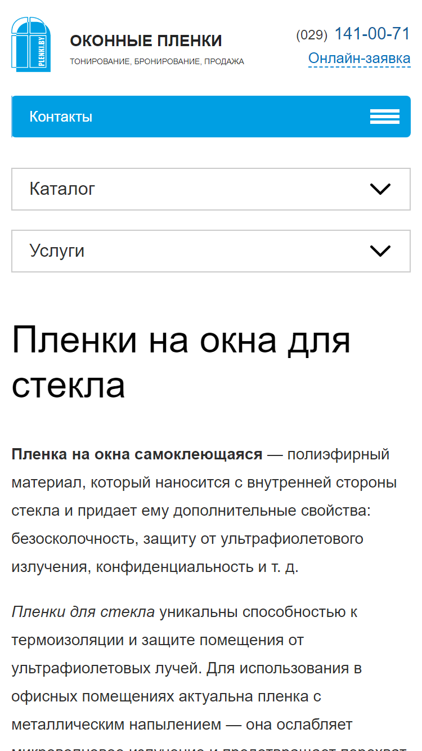Click the blue window logo icon
The image size is (422, 751).
tap(31, 44)
